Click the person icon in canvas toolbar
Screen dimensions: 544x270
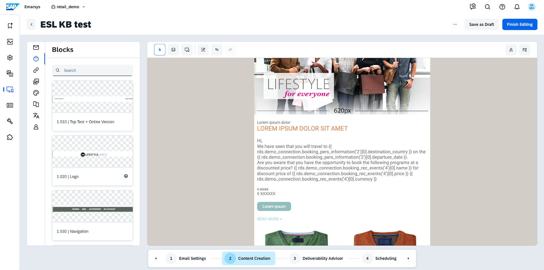[x=511, y=50]
